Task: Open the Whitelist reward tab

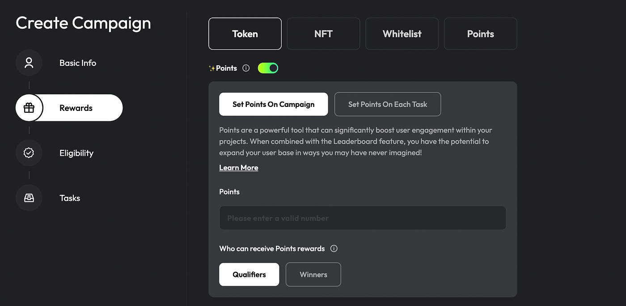Action: 402,34
